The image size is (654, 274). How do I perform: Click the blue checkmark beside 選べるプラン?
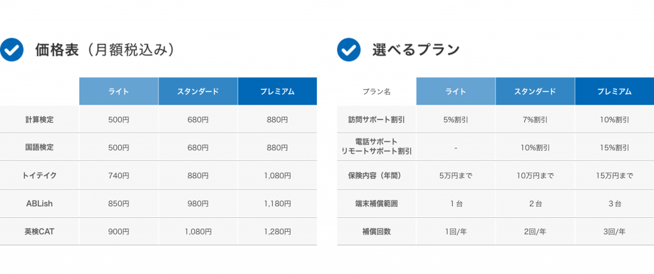point(349,50)
